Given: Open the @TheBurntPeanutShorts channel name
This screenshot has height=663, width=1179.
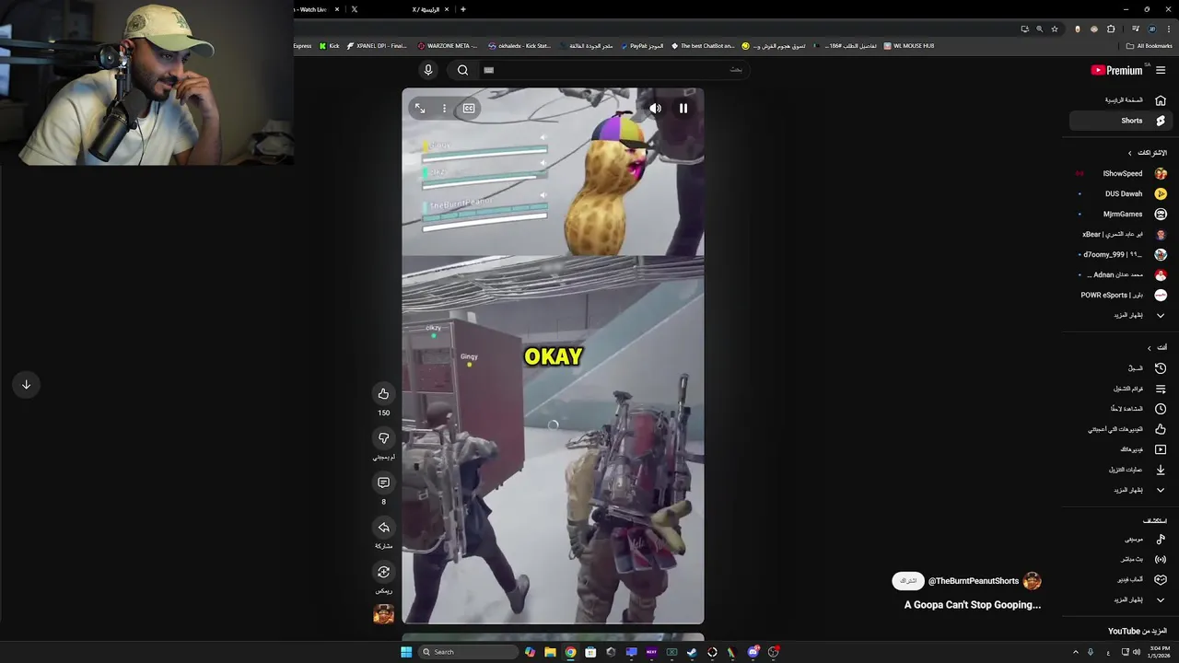Looking at the screenshot, I should (974, 581).
